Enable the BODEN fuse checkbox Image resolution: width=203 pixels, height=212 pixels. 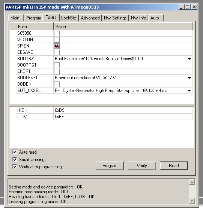[57, 84]
